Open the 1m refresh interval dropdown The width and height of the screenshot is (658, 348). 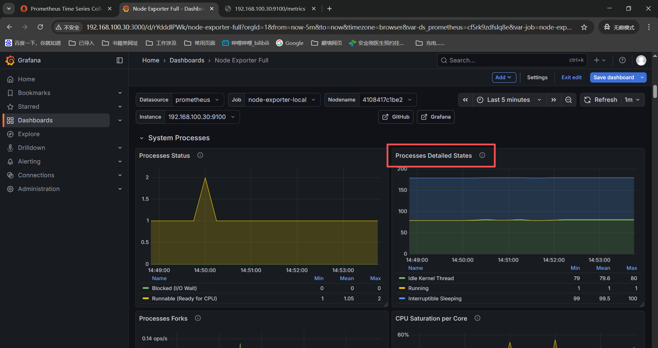633,100
